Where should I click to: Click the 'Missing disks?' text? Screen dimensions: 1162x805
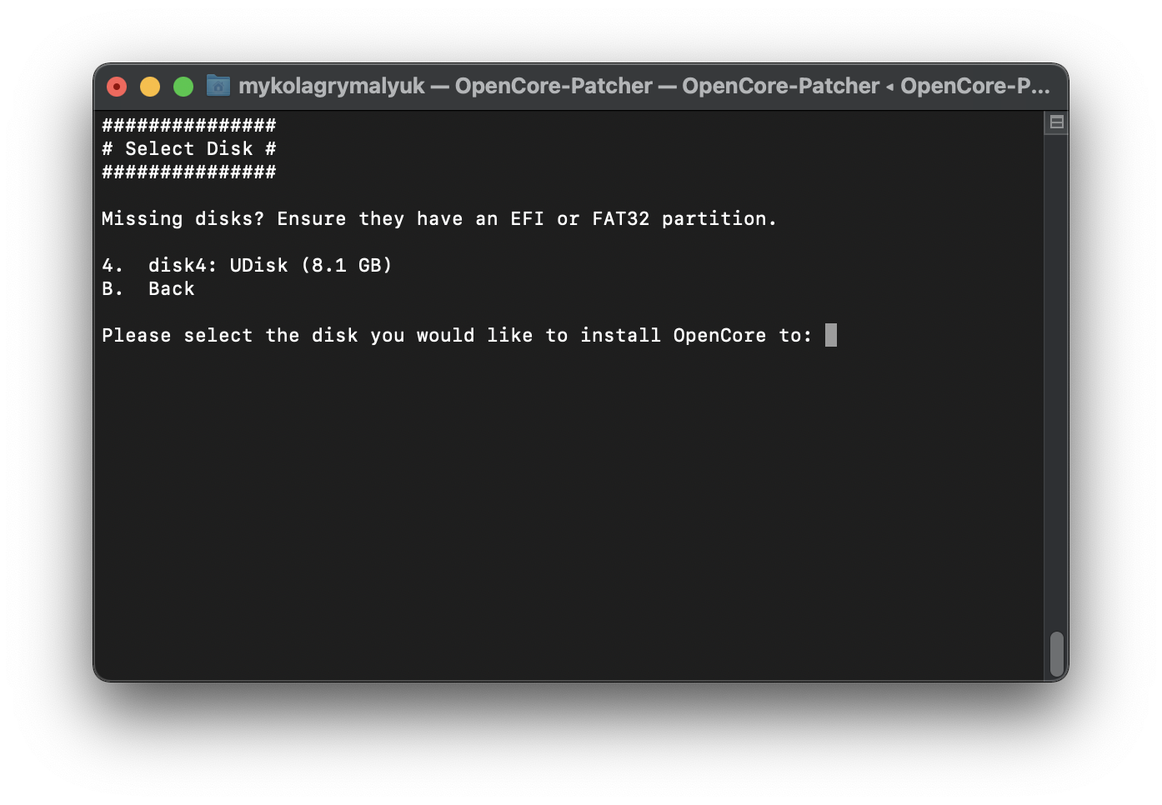click(183, 219)
